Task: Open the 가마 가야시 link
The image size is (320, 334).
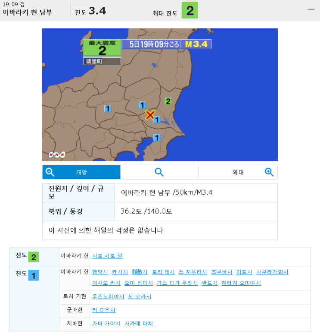Action: click(x=106, y=324)
